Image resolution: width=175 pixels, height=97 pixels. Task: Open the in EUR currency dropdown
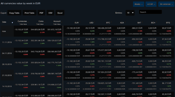(151, 4)
